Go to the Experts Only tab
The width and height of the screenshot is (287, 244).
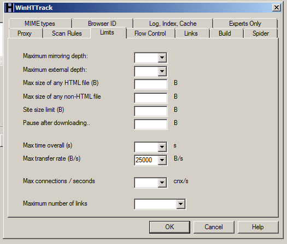pyautogui.click(x=245, y=24)
